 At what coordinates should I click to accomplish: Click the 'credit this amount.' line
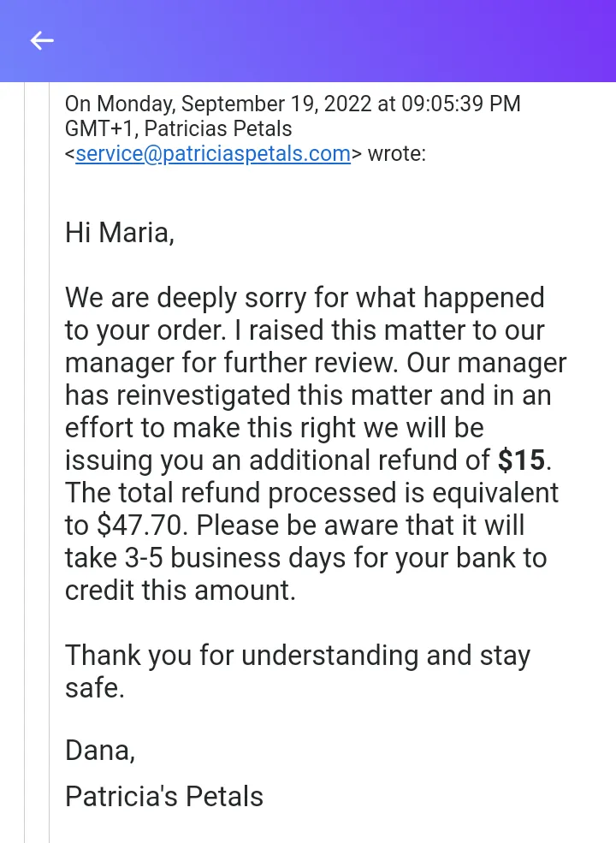180,591
